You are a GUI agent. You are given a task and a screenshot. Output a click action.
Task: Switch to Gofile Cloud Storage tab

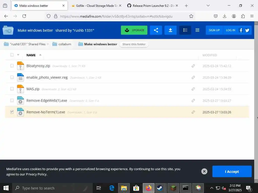(96, 6)
